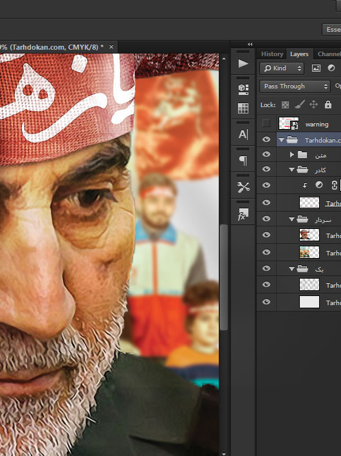Close the Tarhdokan.com document tab
This screenshot has height=456, width=341.
(x=111, y=46)
